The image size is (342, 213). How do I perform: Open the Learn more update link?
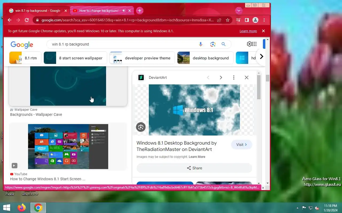[248, 31]
